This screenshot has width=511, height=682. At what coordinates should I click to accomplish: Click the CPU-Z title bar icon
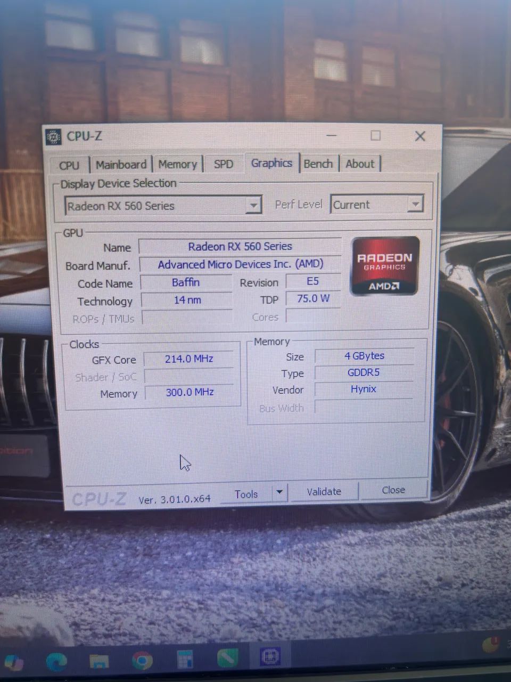[x=53, y=137]
